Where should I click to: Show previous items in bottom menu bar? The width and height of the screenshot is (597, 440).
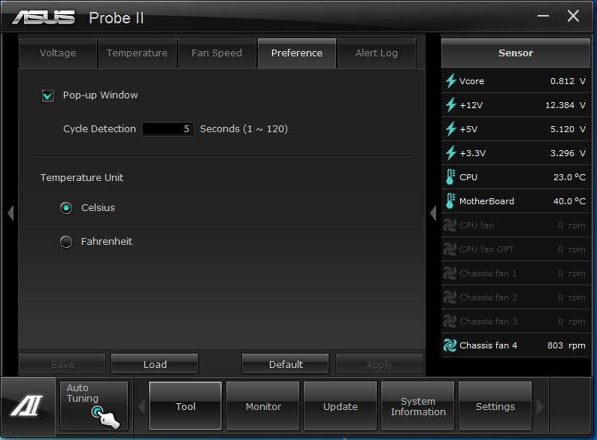tap(141, 406)
